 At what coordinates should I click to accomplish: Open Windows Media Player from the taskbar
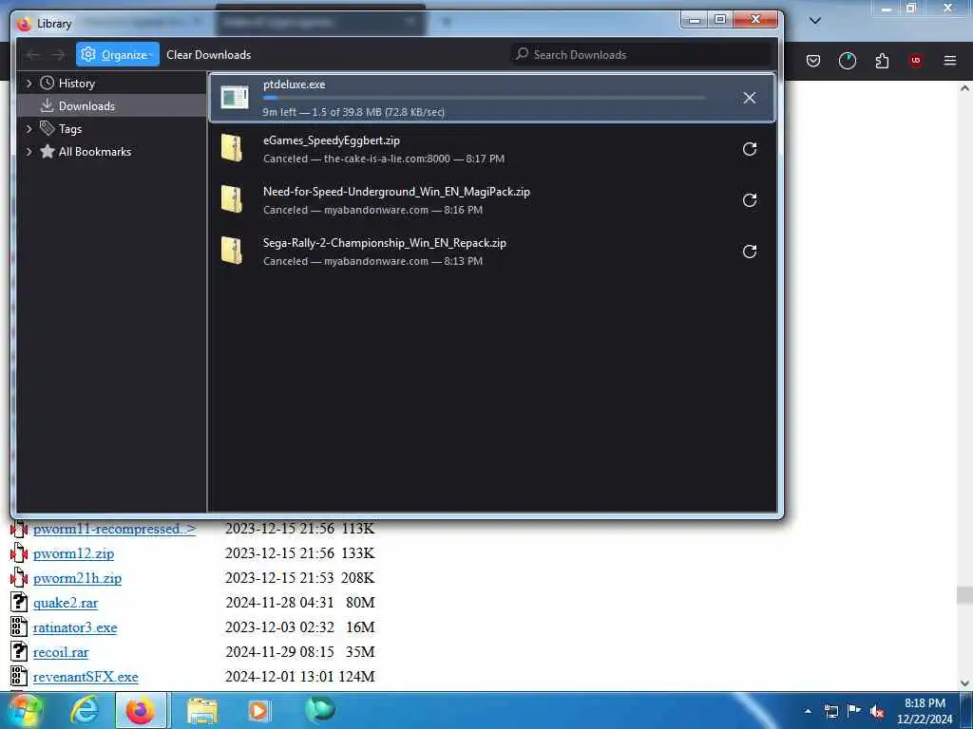point(258,710)
